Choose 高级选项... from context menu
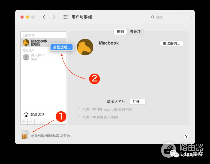Viewport: 210px width, 164px height. pos(62,47)
